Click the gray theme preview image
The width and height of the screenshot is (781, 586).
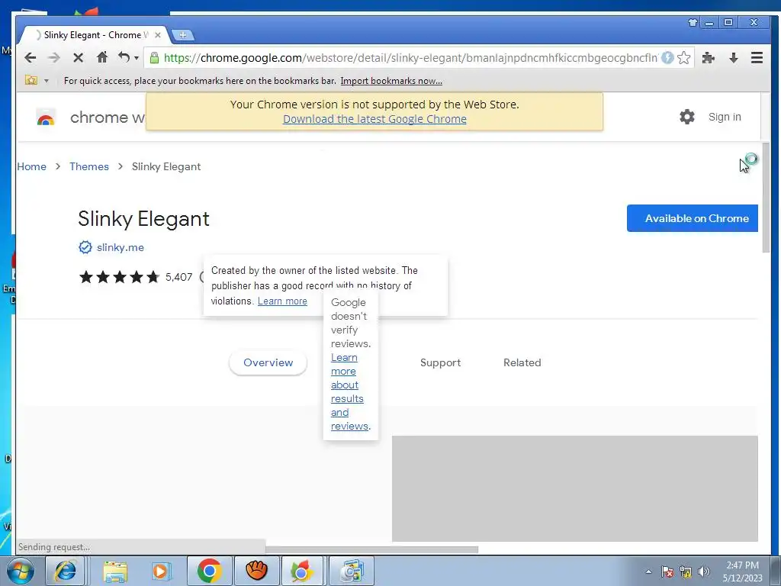(x=575, y=488)
